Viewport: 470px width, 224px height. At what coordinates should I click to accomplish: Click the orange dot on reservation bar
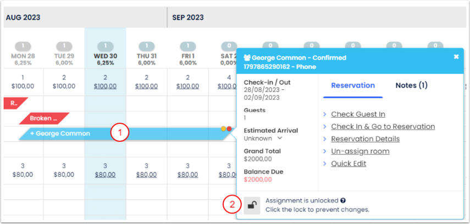click(x=224, y=129)
